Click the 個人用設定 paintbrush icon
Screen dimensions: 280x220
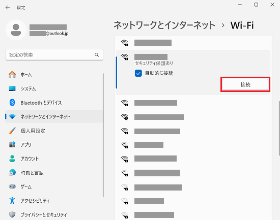tap(12, 131)
